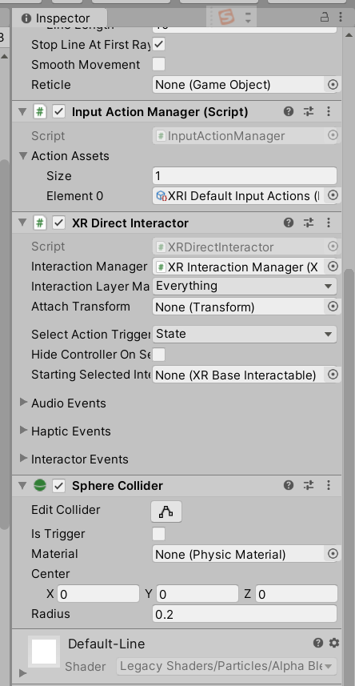The image size is (355, 686).
Task: Open the help icon for Sphere Collider
Action: pyautogui.click(x=288, y=485)
